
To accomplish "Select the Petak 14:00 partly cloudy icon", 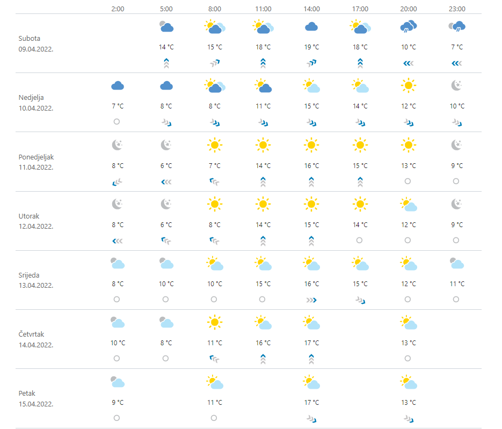I will click(x=311, y=382).
